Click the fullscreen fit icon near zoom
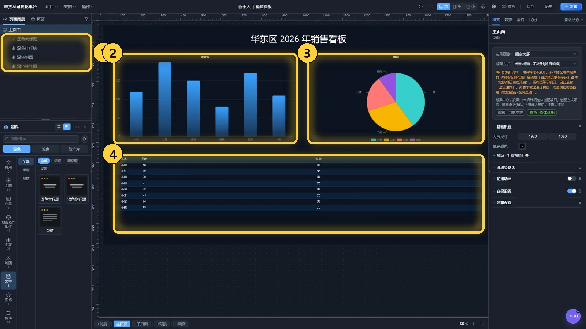The height and width of the screenshot is (329, 586). click(x=482, y=324)
